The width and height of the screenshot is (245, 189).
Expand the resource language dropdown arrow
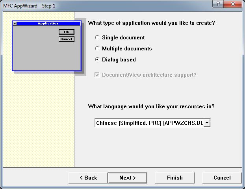click(x=207, y=123)
